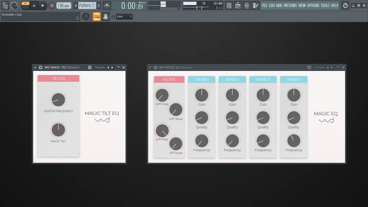Select next preset in WD MAGIC TILT
The height and width of the screenshot is (207, 368).
tap(112, 67)
